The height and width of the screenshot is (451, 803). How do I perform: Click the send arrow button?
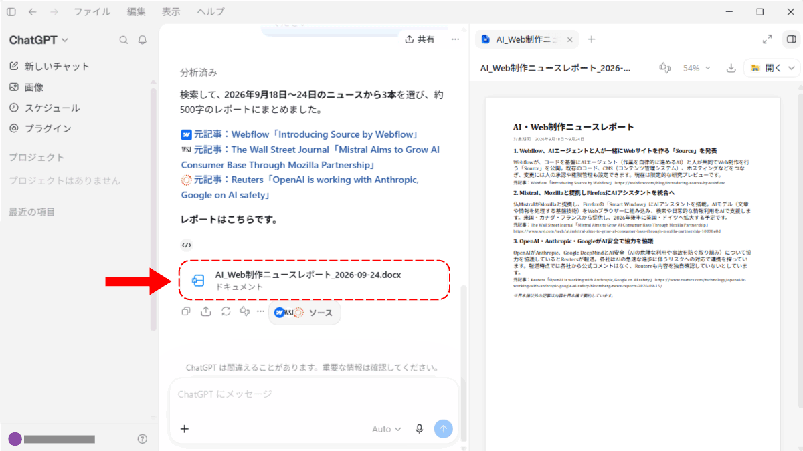[443, 429]
